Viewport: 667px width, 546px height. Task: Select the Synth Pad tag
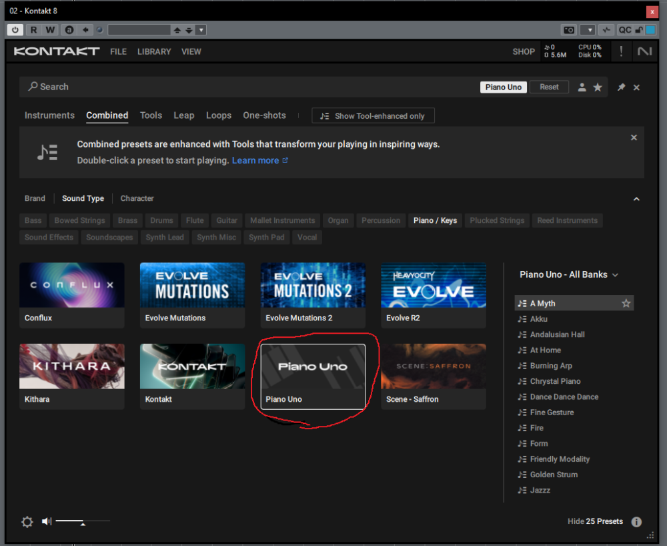coord(266,238)
